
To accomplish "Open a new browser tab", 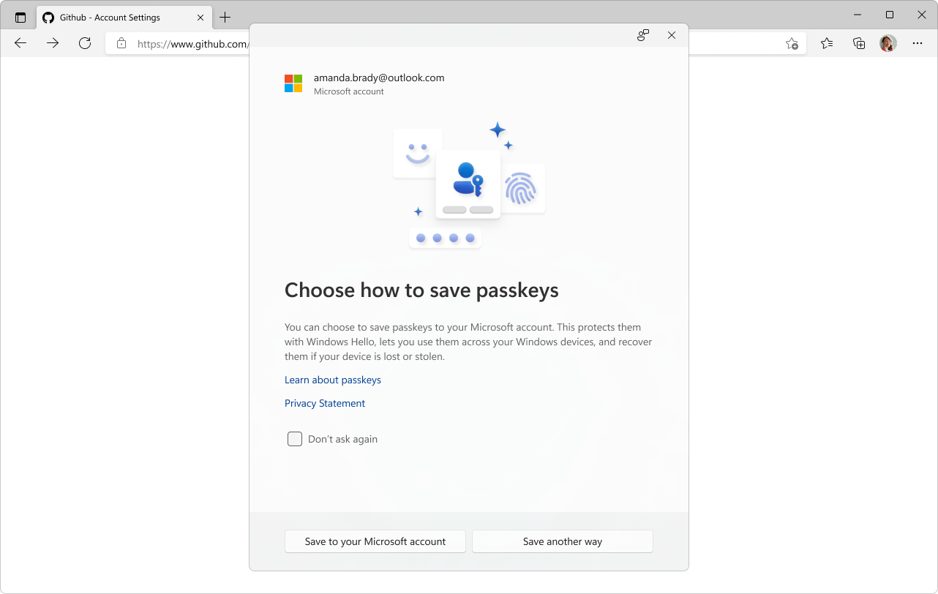I will (225, 17).
